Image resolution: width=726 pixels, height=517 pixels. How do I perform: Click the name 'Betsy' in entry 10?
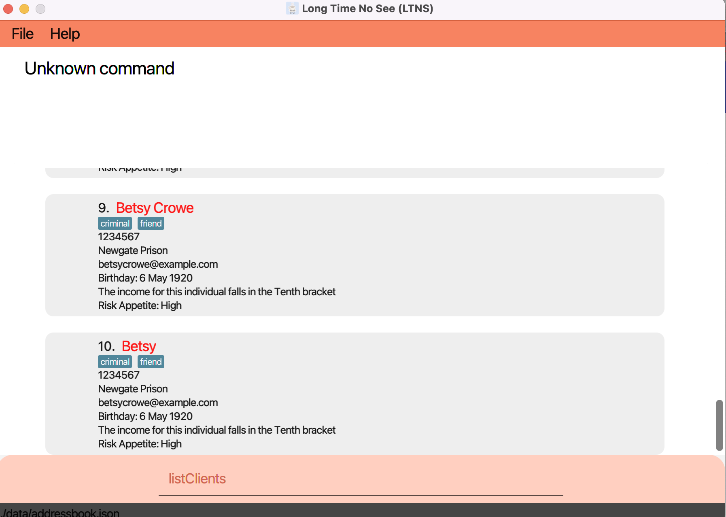(x=138, y=346)
